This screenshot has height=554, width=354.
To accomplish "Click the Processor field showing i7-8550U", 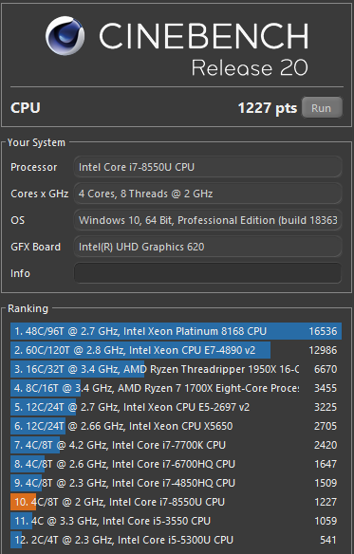I will [208, 167].
